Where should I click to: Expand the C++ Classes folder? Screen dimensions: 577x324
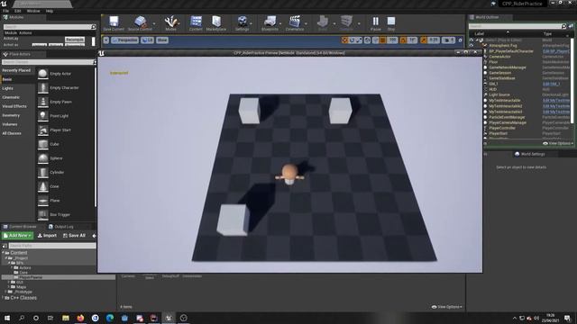click(x=4, y=298)
